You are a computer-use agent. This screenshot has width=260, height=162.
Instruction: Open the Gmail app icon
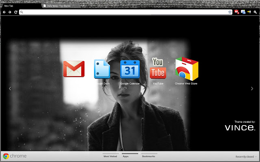[x=74, y=69]
